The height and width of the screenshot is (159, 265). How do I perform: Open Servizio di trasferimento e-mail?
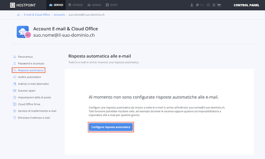click(x=37, y=111)
